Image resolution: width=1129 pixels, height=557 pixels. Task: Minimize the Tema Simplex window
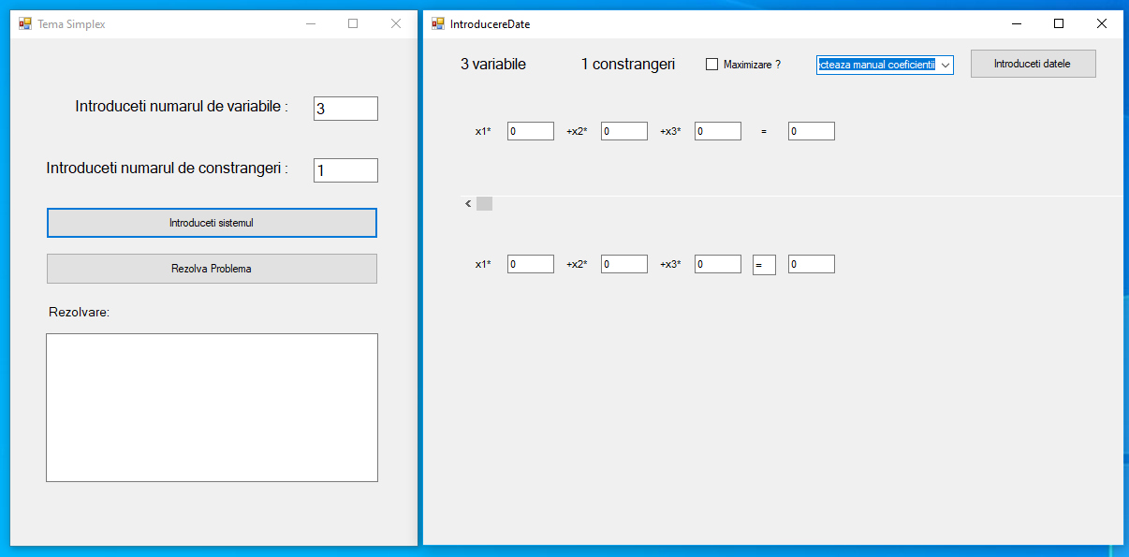pyautogui.click(x=311, y=23)
